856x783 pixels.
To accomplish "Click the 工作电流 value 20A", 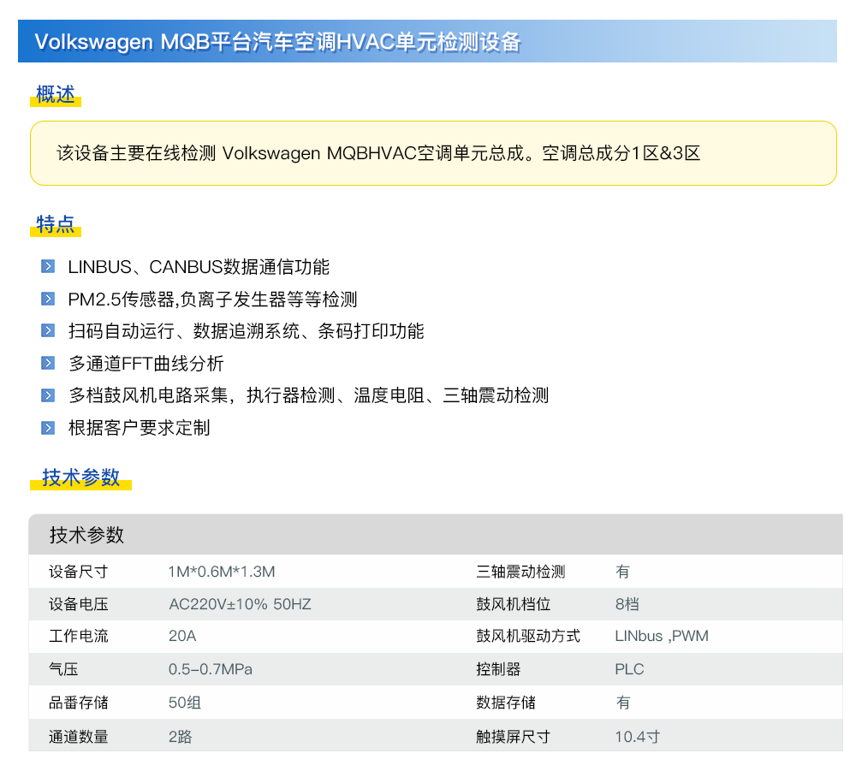I will pos(182,637).
